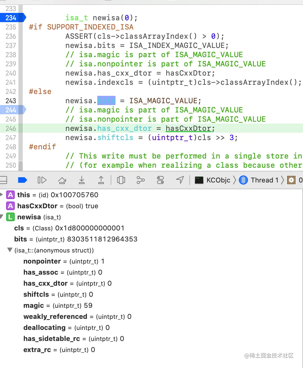
Task: Open the Debug View Hierarchy tool
Action: [x=121, y=180]
